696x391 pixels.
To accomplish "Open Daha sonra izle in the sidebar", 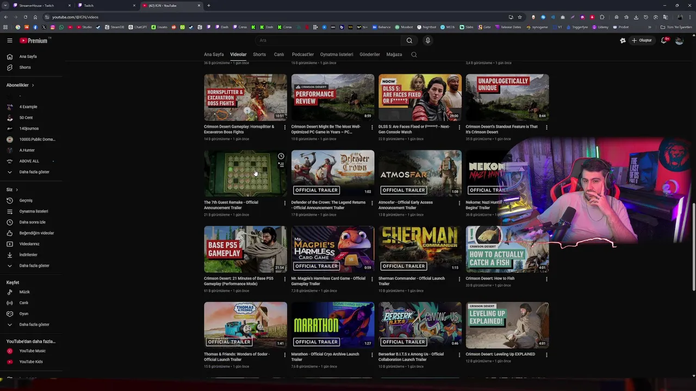I will (x=33, y=222).
